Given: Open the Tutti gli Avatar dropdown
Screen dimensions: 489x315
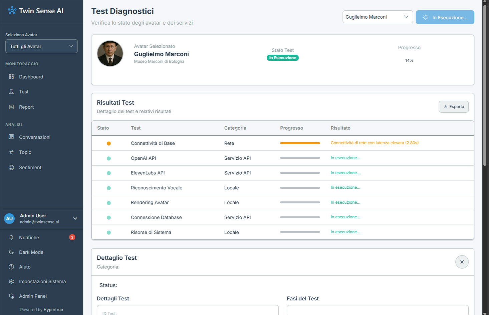Looking at the screenshot, I should pos(41,46).
